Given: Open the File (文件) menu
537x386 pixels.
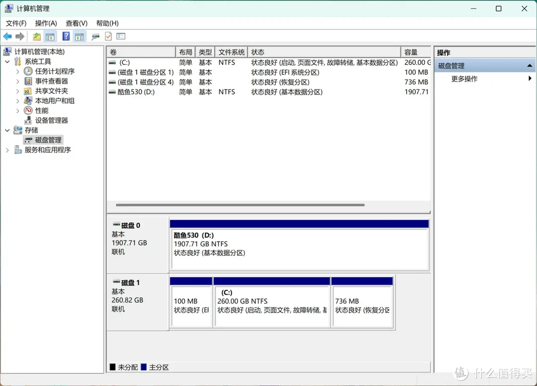Looking at the screenshot, I should click(16, 23).
